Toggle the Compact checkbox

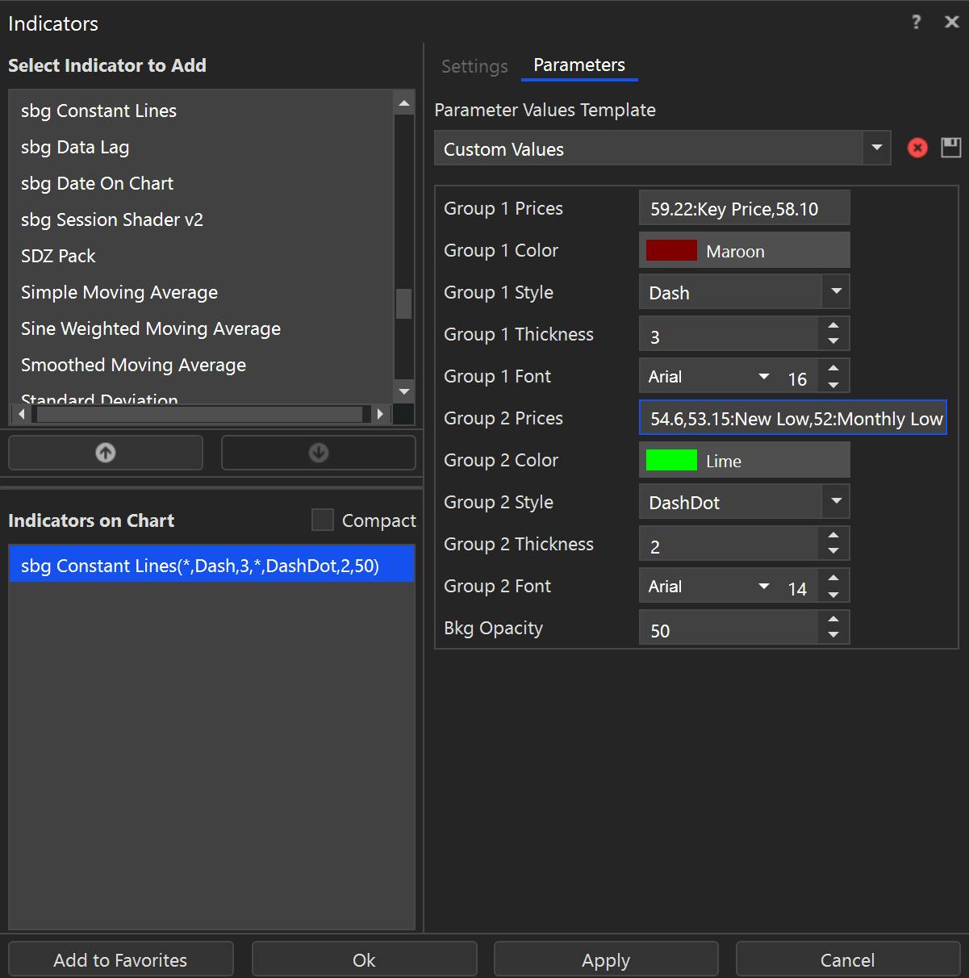322,520
